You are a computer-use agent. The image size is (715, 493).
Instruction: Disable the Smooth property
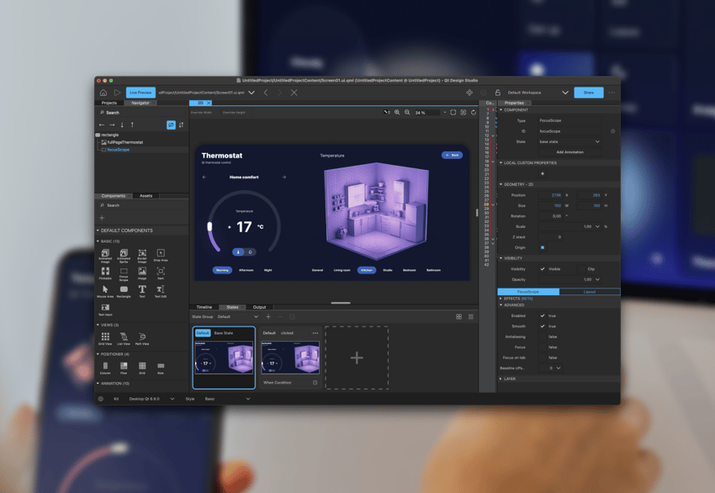pyautogui.click(x=543, y=326)
